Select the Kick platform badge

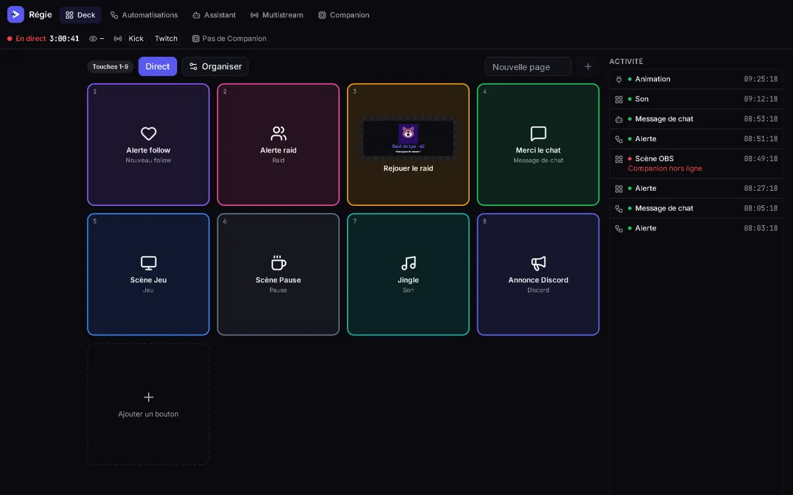coord(136,39)
